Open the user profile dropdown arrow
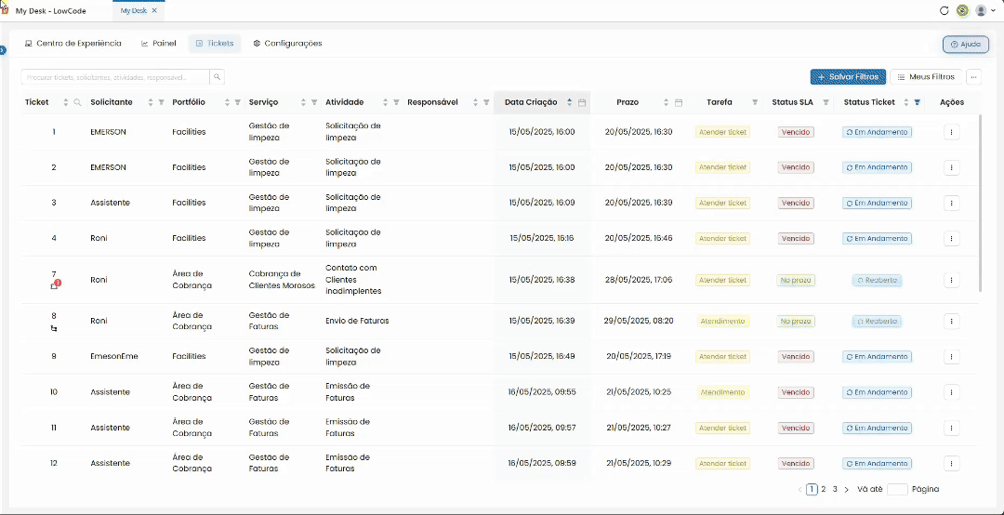Image resolution: width=1004 pixels, height=515 pixels. coord(993,10)
